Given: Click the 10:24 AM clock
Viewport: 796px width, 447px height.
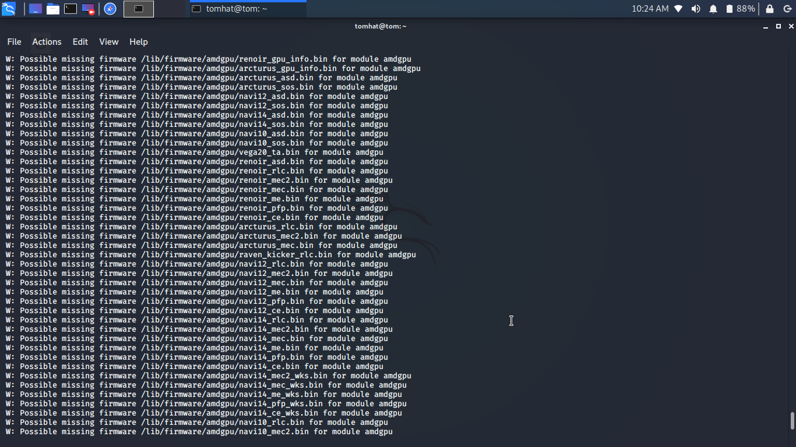Looking at the screenshot, I should pyautogui.click(x=650, y=9).
